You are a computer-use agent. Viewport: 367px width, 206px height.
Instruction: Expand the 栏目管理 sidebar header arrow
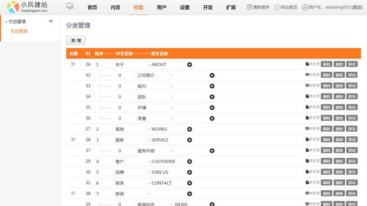coord(6,22)
